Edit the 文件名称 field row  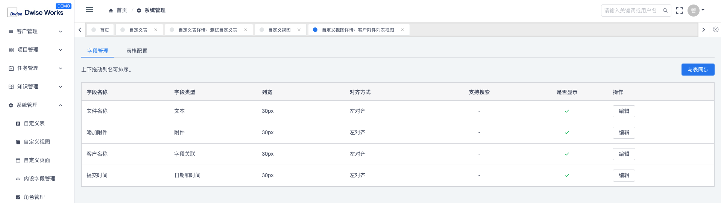tap(624, 111)
